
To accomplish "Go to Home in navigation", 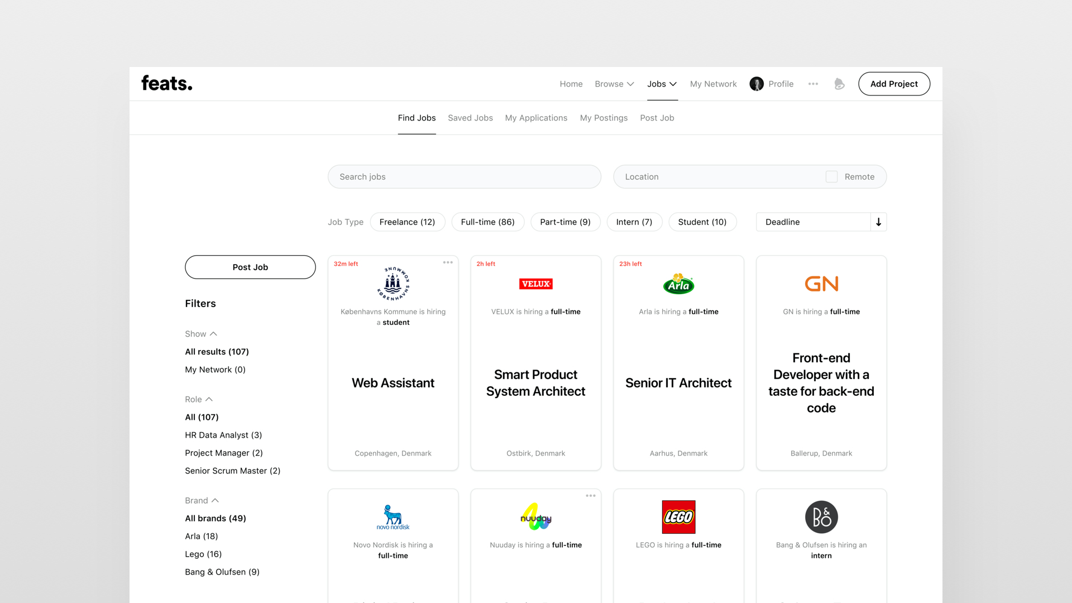I will click(571, 84).
